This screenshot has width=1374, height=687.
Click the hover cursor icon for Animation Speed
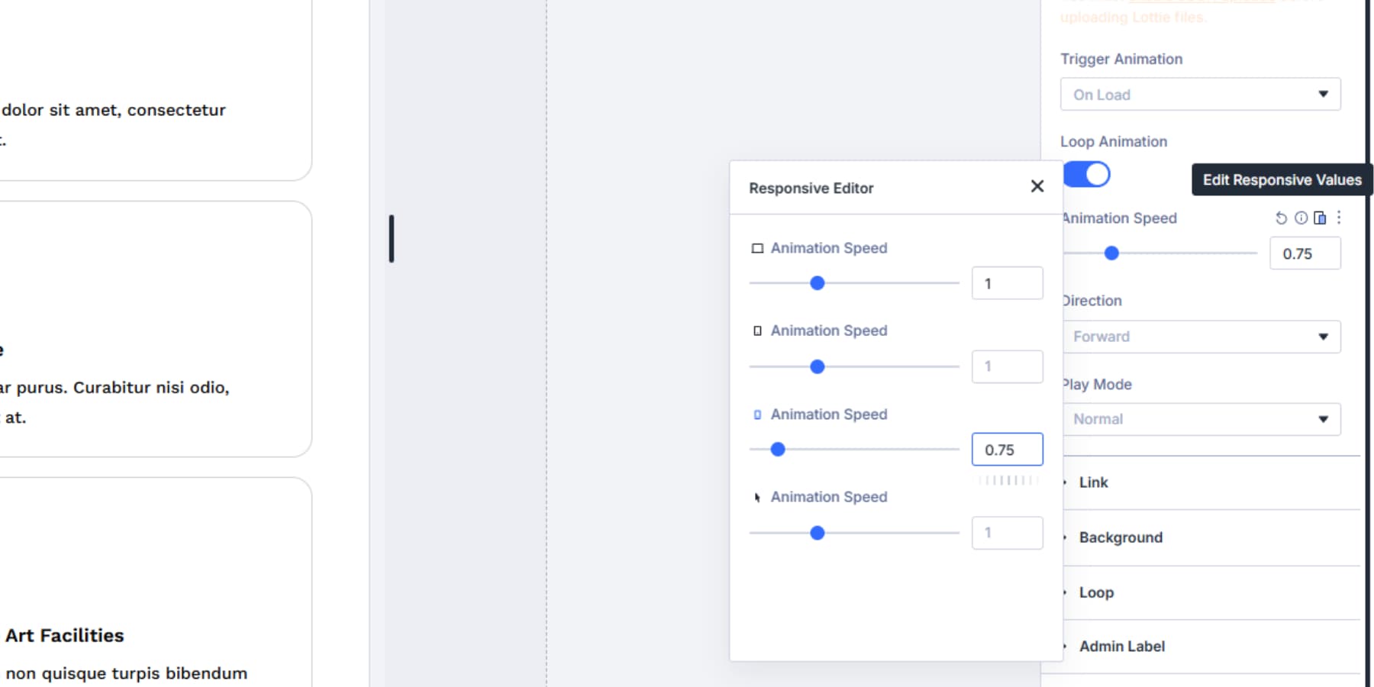click(x=756, y=497)
